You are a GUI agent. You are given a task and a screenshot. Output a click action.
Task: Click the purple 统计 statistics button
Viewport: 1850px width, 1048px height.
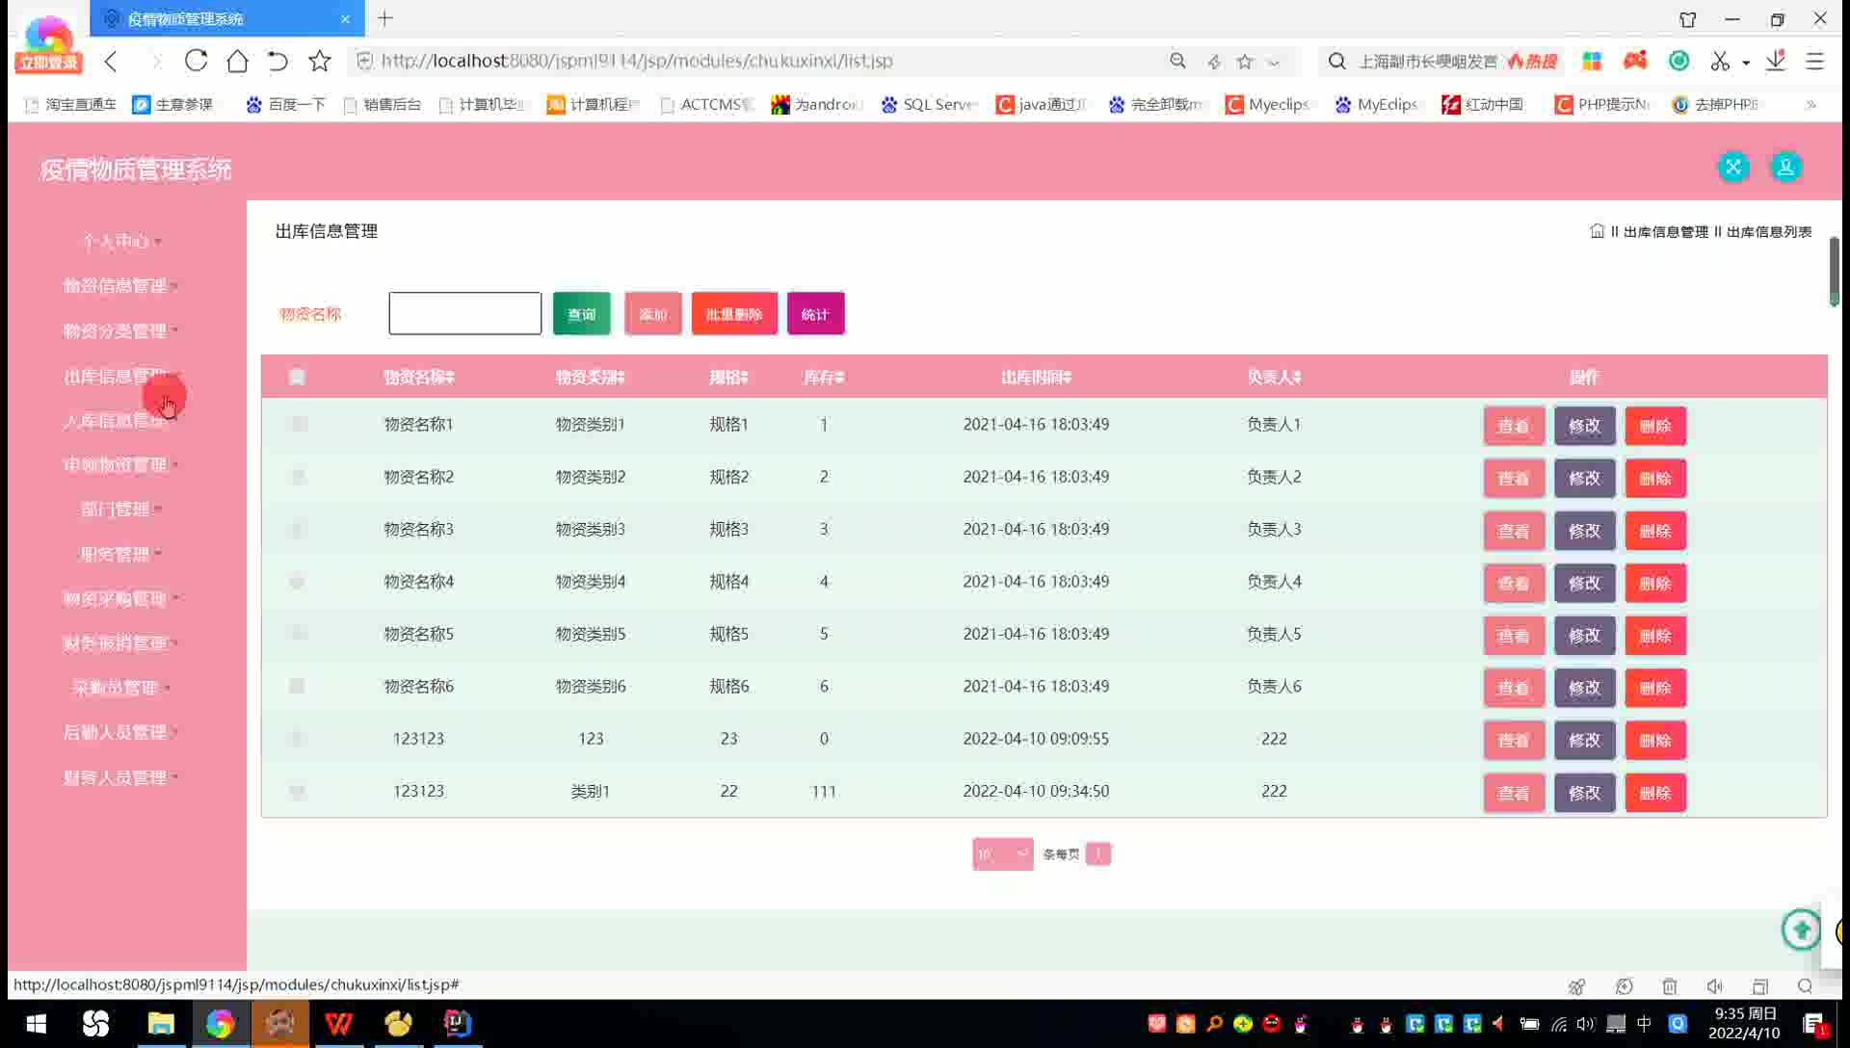click(815, 314)
